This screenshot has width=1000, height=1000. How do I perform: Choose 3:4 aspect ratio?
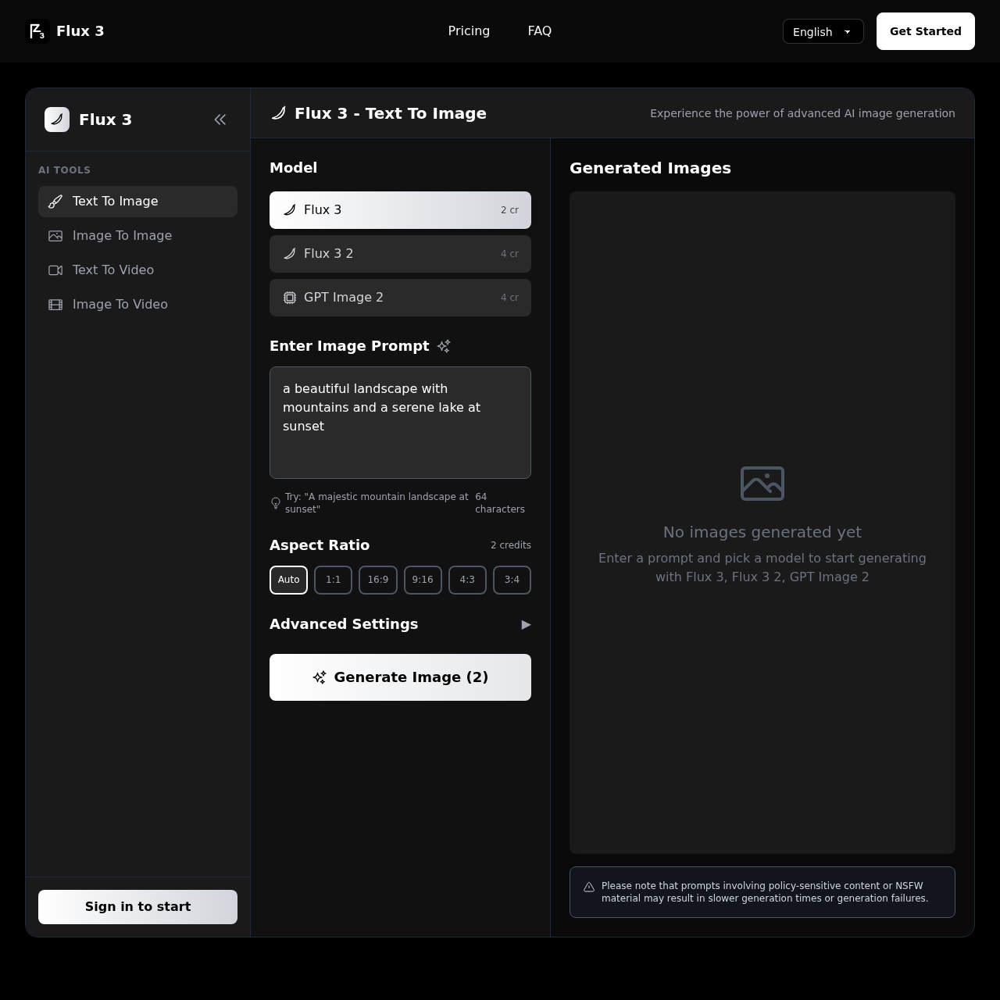tap(512, 580)
